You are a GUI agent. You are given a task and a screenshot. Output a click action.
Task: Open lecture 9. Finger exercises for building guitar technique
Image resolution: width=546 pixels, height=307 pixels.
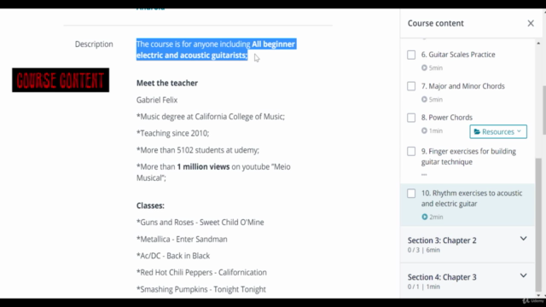tap(468, 157)
